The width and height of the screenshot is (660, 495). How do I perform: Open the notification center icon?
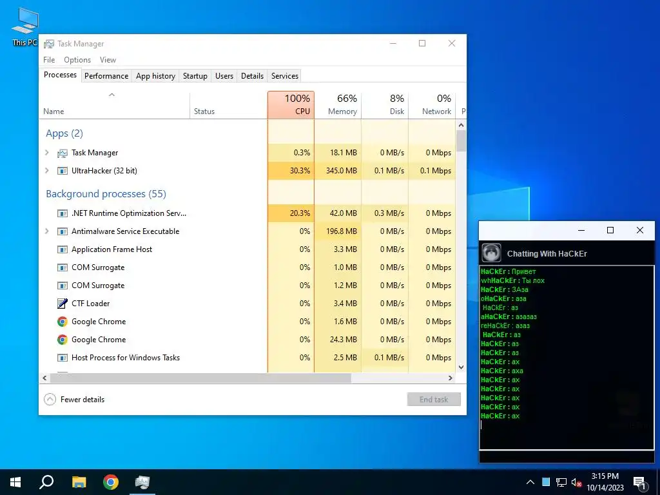click(x=639, y=483)
